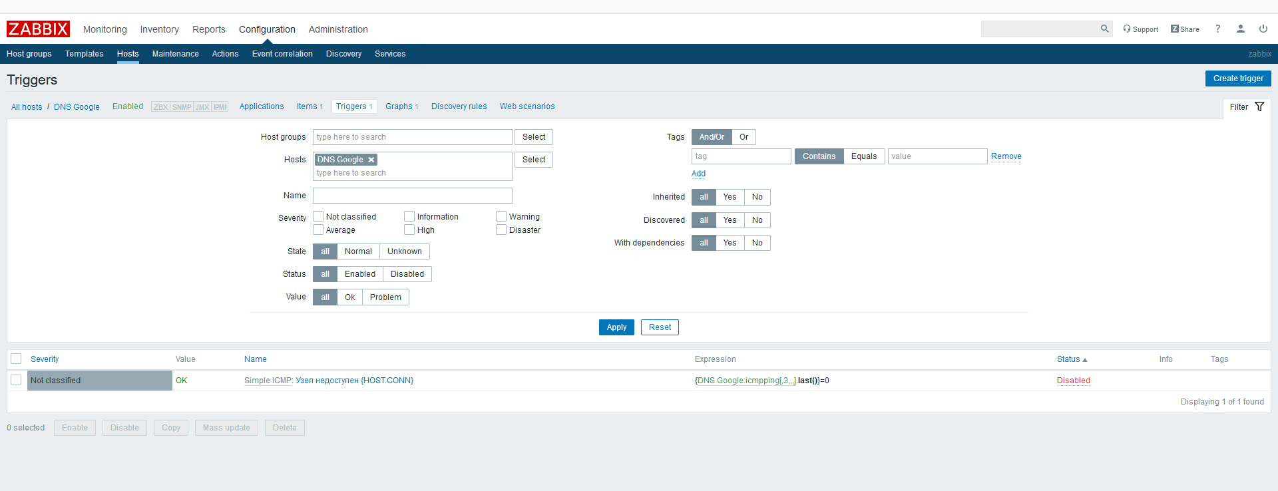Reset the trigger filter
The image size is (1278, 491).
click(660, 327)
